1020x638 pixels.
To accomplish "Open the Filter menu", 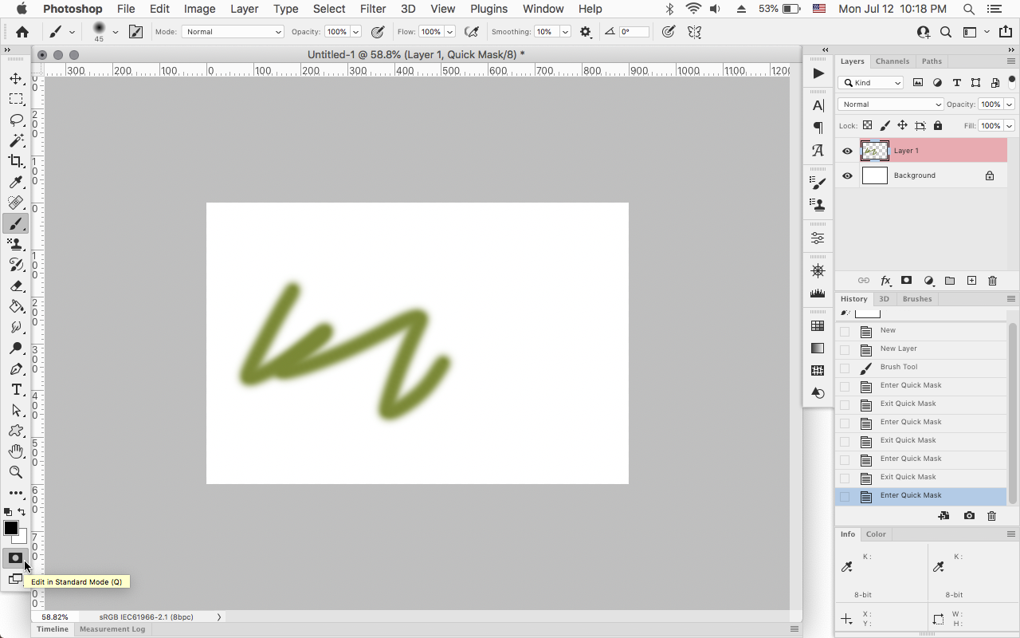I will click(x=372, y=9).
